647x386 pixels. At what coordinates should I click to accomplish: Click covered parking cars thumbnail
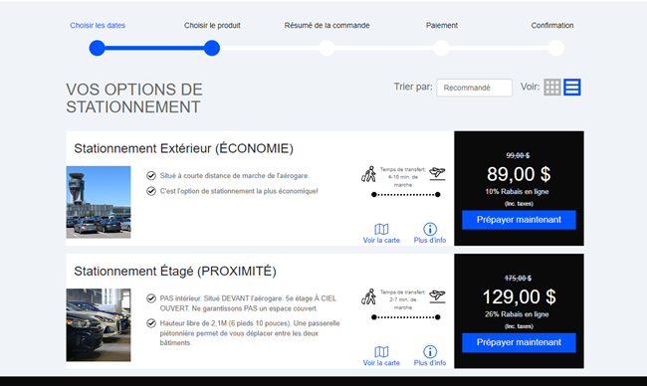pos(99,325)
